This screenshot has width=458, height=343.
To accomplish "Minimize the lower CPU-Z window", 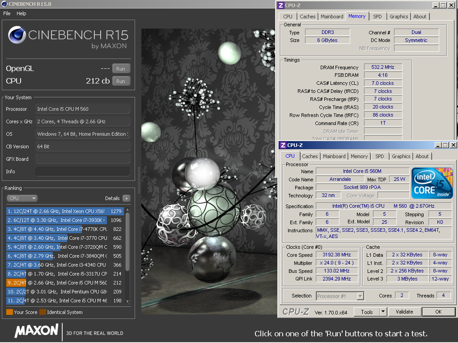I will click(x=438, y=145).
